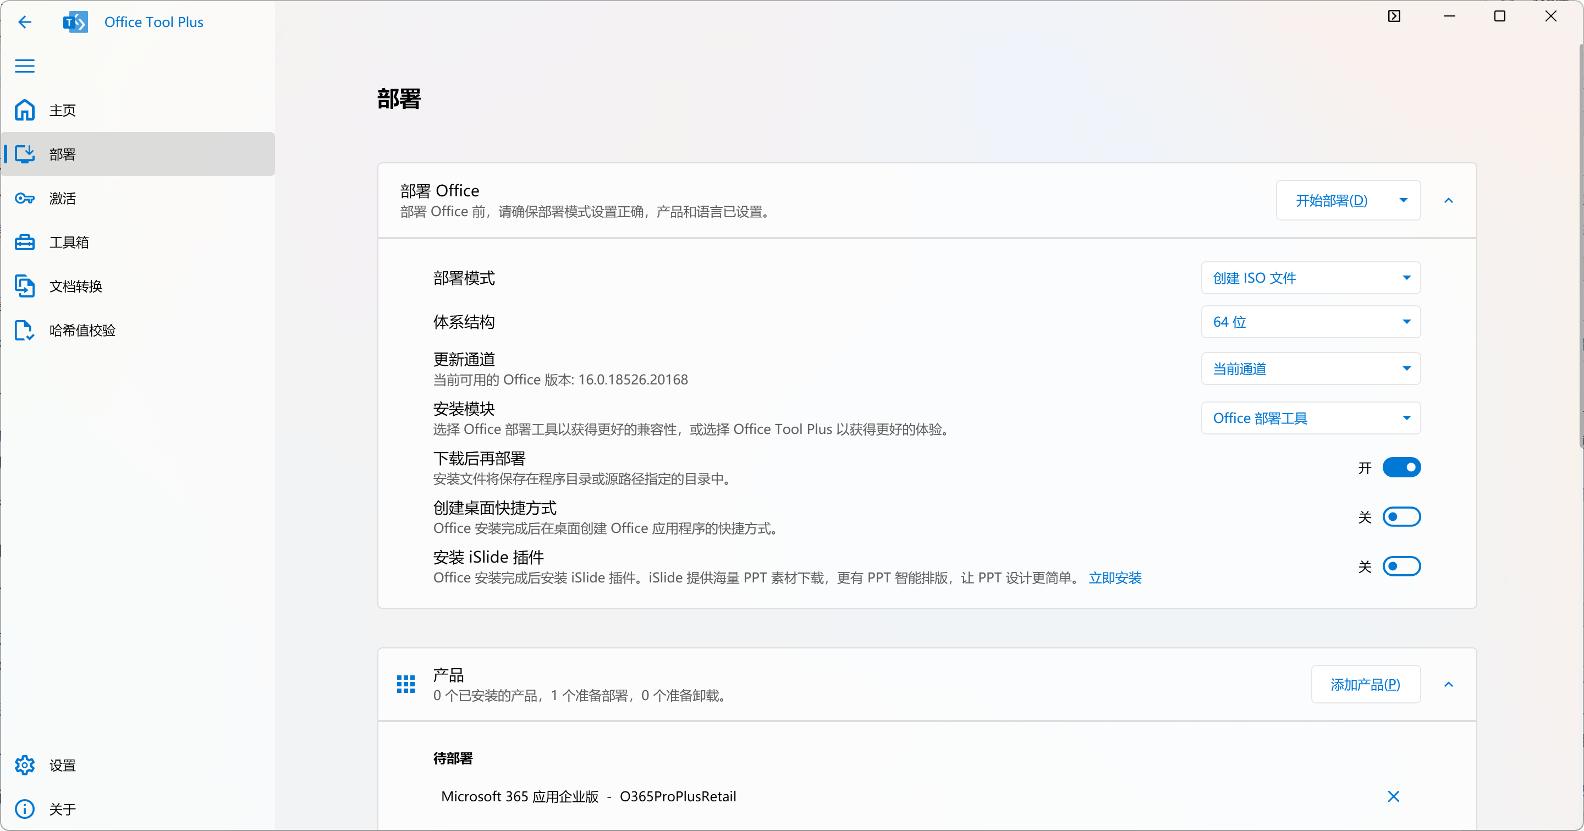Viewport: 1584px width, 831px height.
Task: Open the 体系结构 architecture dropdown
Action: click(x=1310, y=322)
